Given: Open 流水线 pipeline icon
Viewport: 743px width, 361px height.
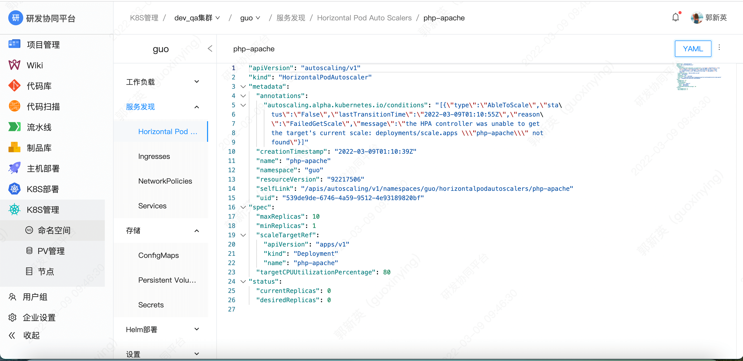Looking at the screenshot, I should [x=14, y=127].
